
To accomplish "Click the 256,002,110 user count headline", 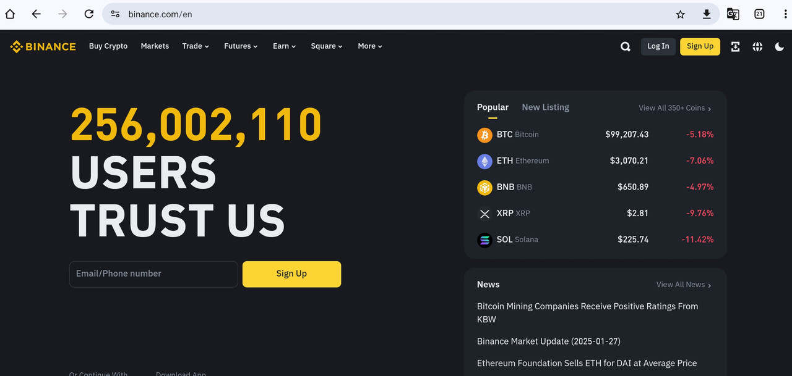I will pos(196,125).
